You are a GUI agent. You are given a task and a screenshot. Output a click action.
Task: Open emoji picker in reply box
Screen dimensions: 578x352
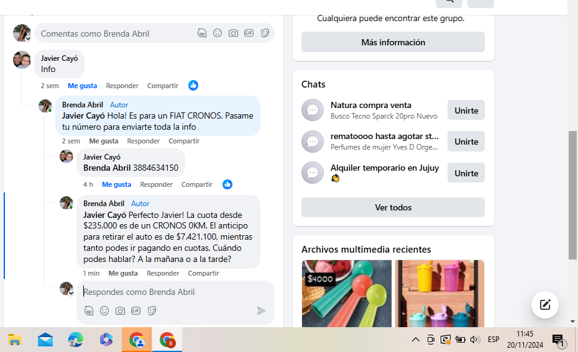pyautogui.click(x=104, y=311)
